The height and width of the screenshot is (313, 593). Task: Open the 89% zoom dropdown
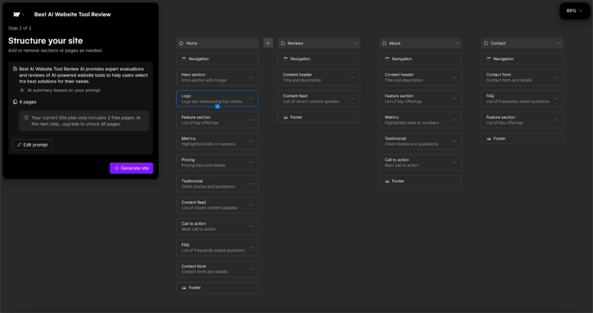tap(574, 10)
